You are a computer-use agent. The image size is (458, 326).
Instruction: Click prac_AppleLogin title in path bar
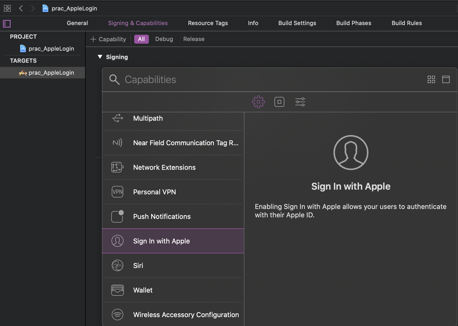[74, 8]
